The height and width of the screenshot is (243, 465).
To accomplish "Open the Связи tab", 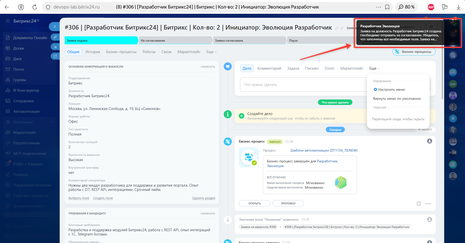I will pos(166,52).
